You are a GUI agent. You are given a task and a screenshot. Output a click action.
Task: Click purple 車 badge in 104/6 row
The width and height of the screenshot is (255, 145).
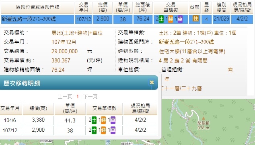click(113, 120)
